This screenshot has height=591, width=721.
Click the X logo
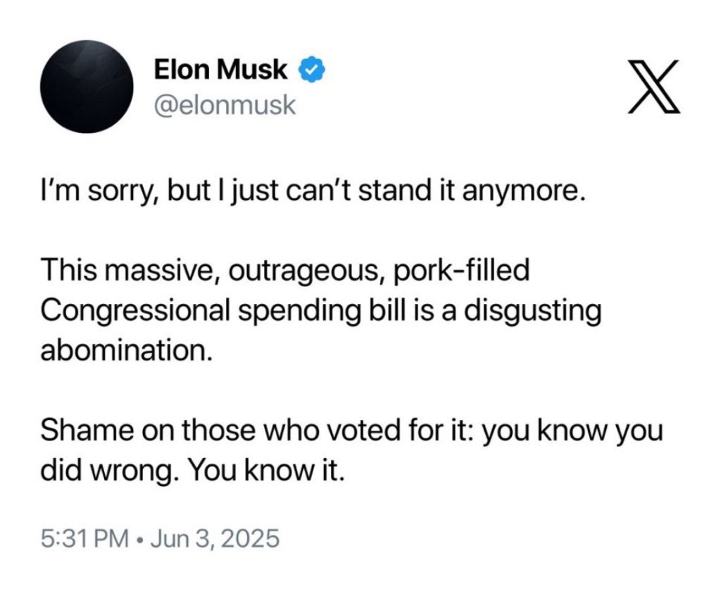[x=654, y=88]
